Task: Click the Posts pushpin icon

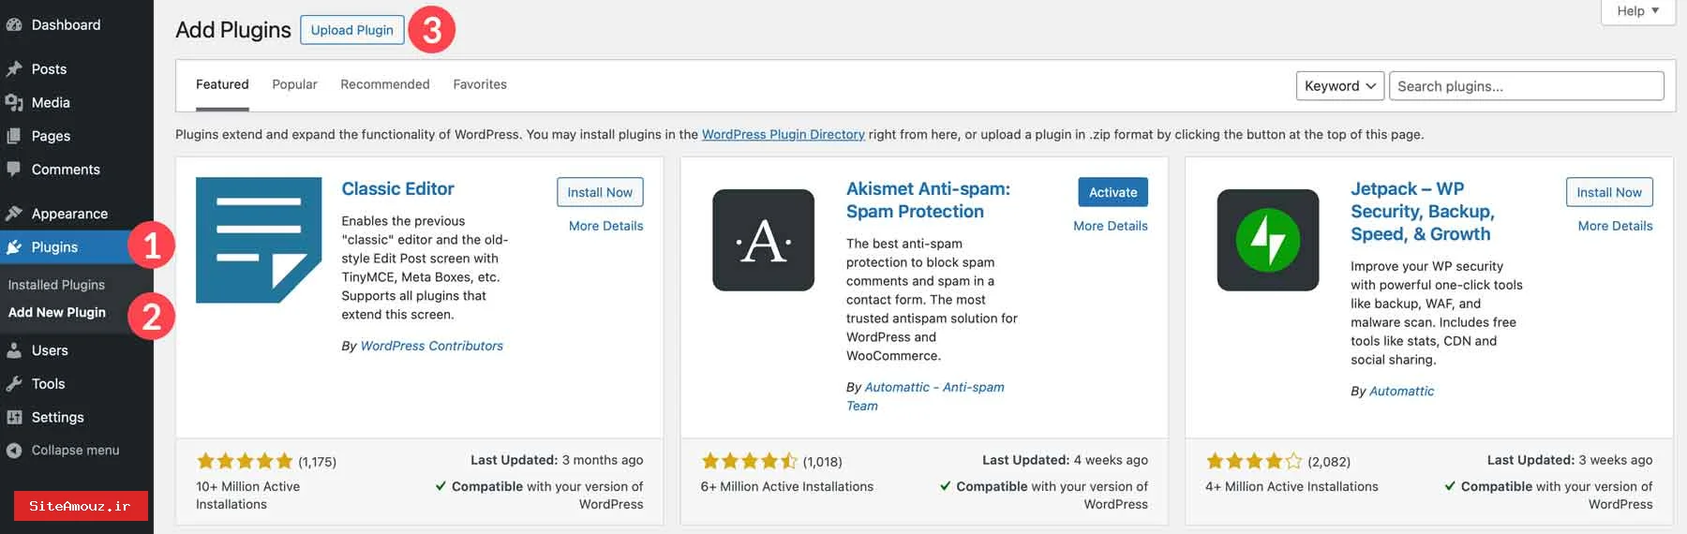Action: tap(14, 69)
